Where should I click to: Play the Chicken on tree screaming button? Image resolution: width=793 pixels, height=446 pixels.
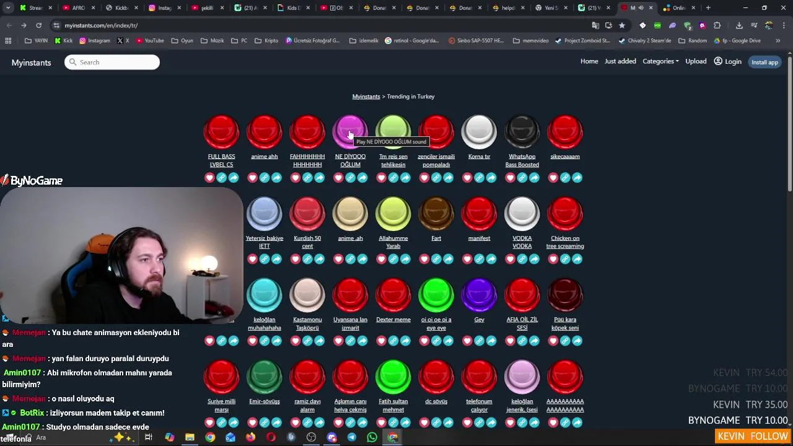click(x=565, y=214)
